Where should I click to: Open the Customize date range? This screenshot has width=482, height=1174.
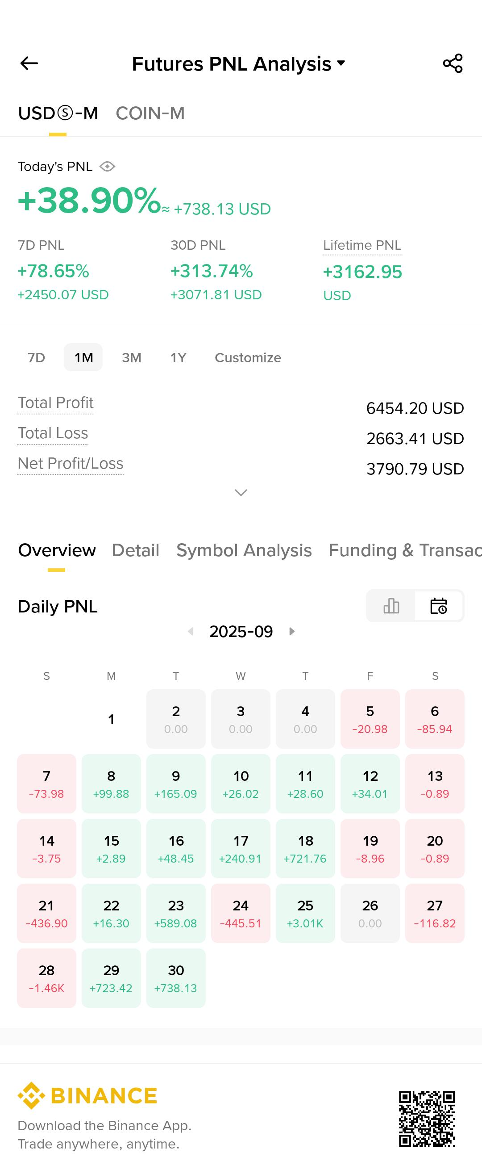pyautogui.click(x=248, y=358)
